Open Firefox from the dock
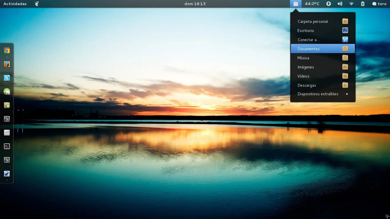Viewport: 390px width, 219px height. [7, 64]
